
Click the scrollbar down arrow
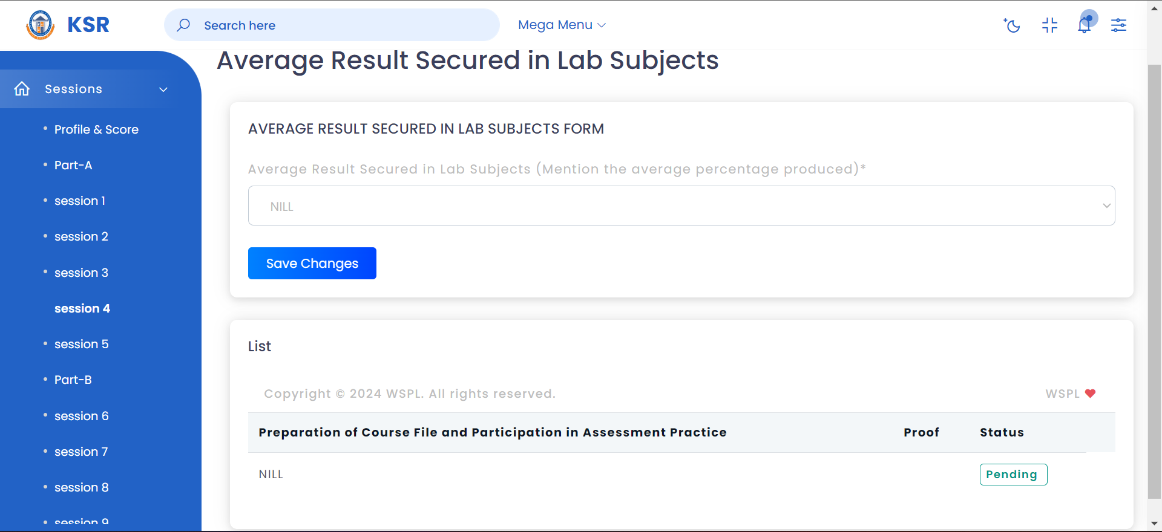(x=1155, y=524)
